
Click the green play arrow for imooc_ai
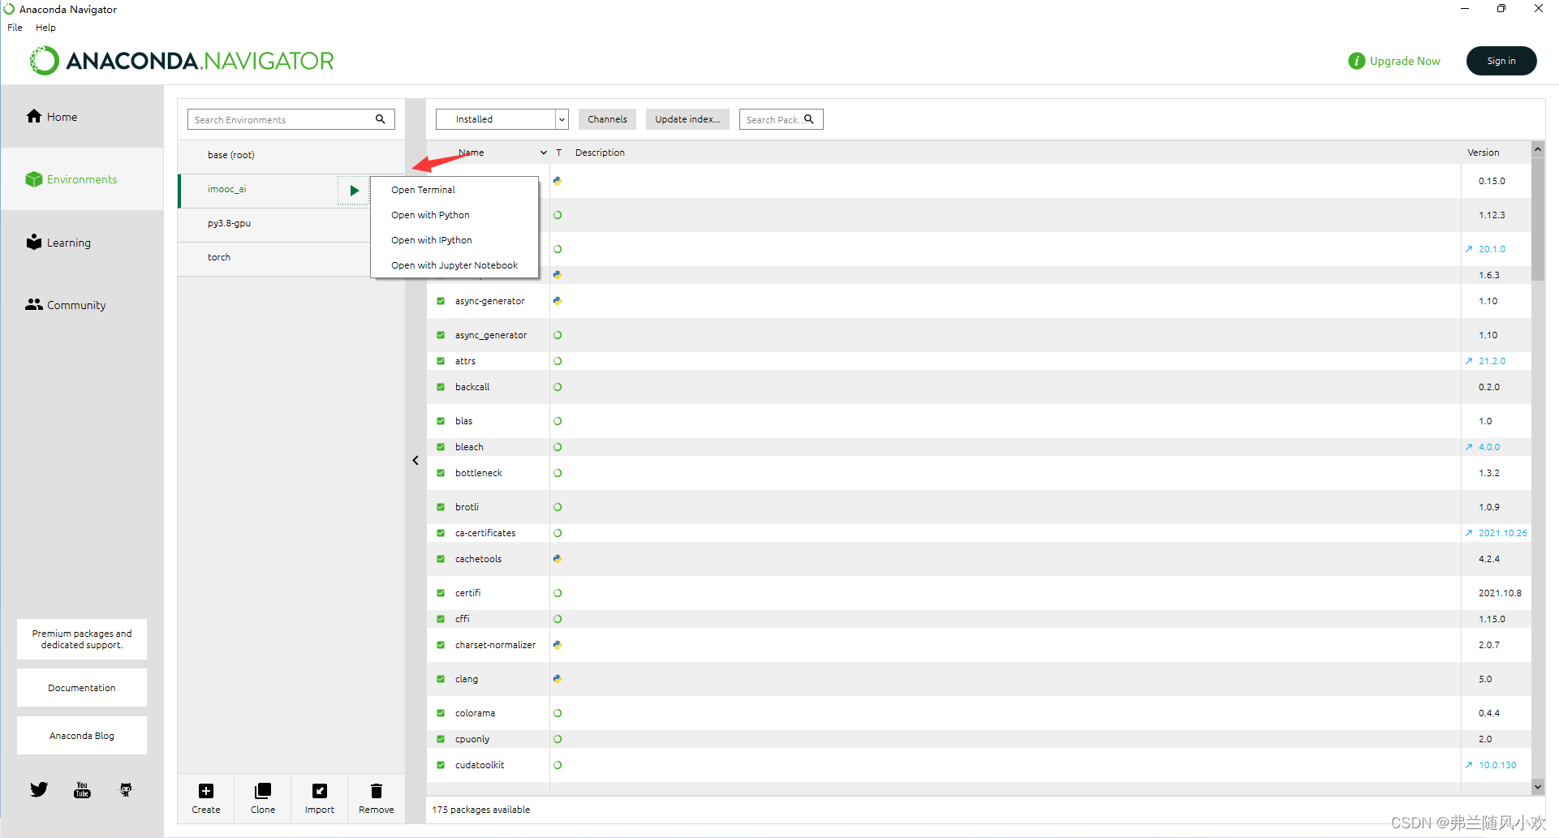click(354, 191)
